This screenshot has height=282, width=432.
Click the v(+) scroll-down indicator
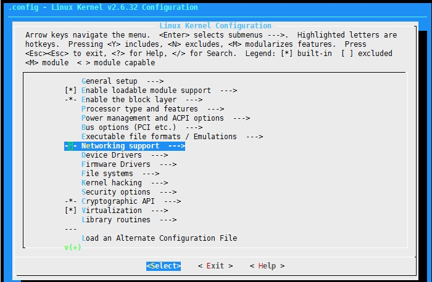(73, 247)
